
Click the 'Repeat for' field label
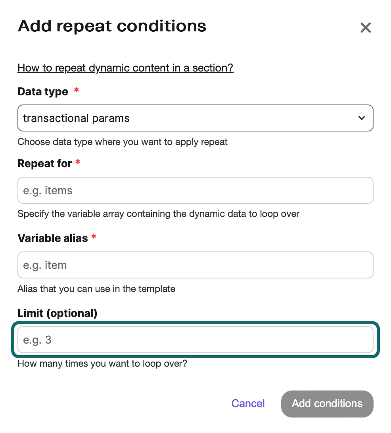[x=45, y=164]
